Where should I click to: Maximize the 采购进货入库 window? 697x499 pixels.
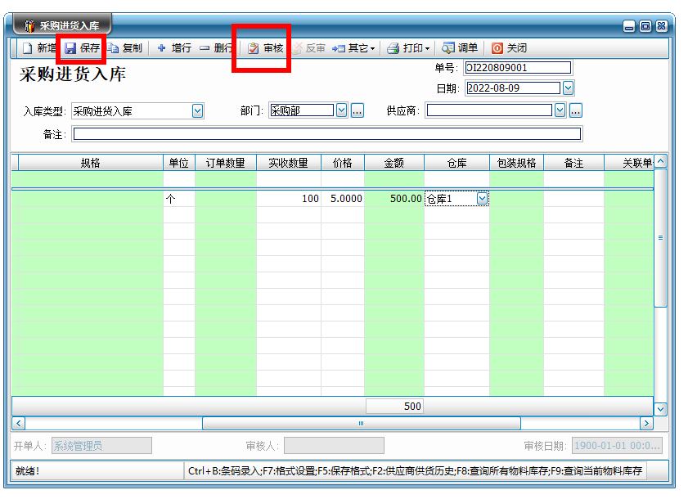645,26
